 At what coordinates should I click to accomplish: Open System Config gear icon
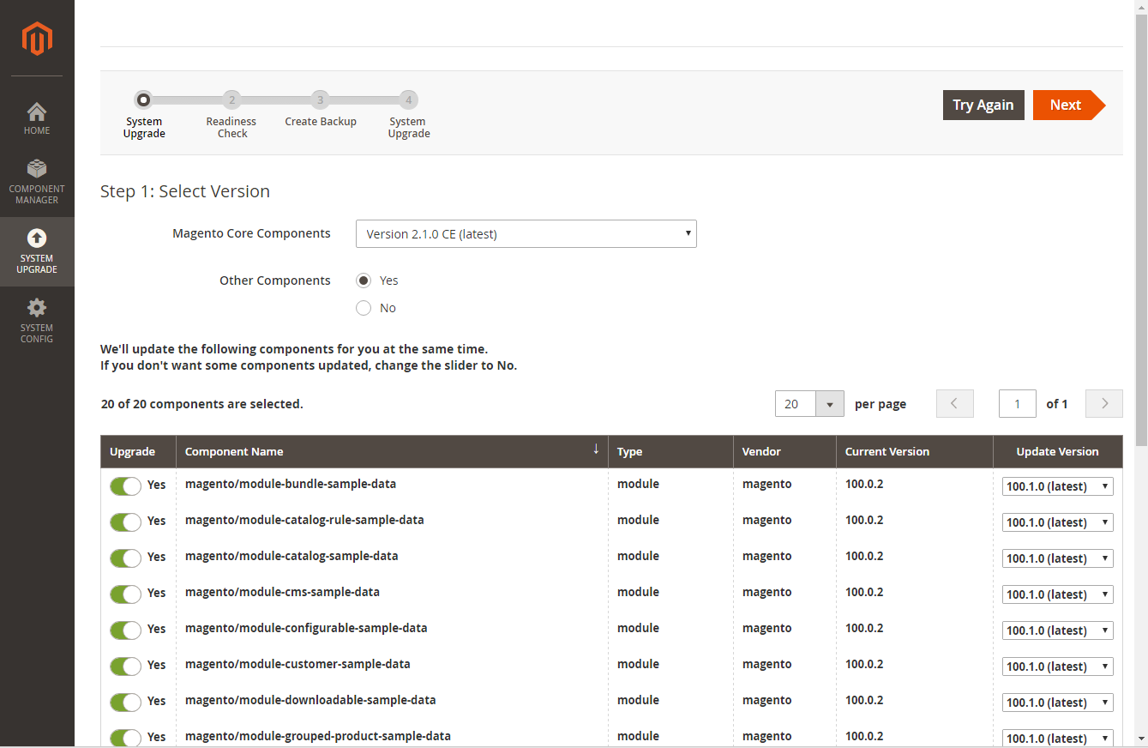[37, 307]
